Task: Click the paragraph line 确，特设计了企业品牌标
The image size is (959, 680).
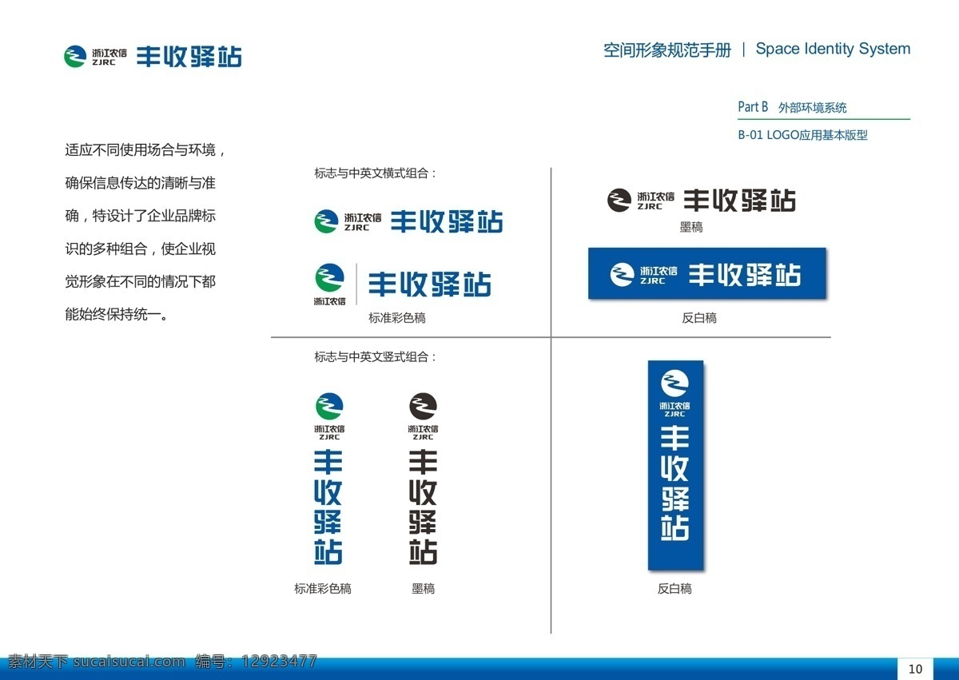Action: 141,216
